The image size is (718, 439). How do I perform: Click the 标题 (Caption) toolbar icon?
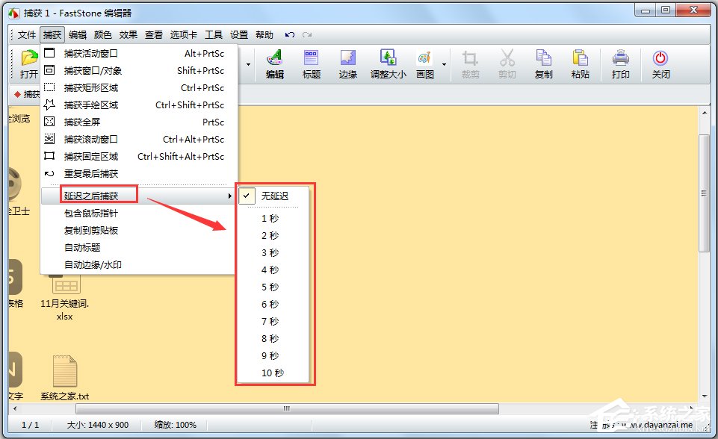pyautogui.click(x=312, y=63)
